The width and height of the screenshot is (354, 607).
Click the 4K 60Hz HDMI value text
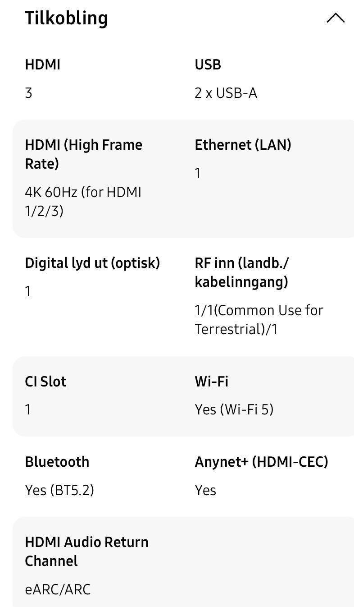tap(83, 201)
